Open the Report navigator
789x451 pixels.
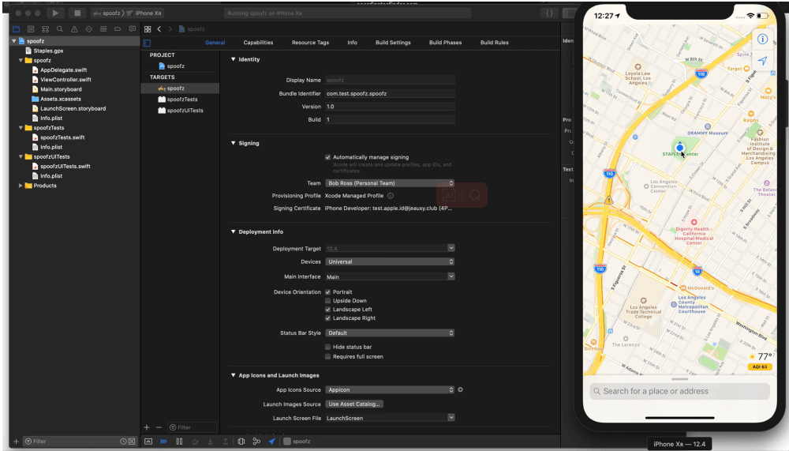133,29
